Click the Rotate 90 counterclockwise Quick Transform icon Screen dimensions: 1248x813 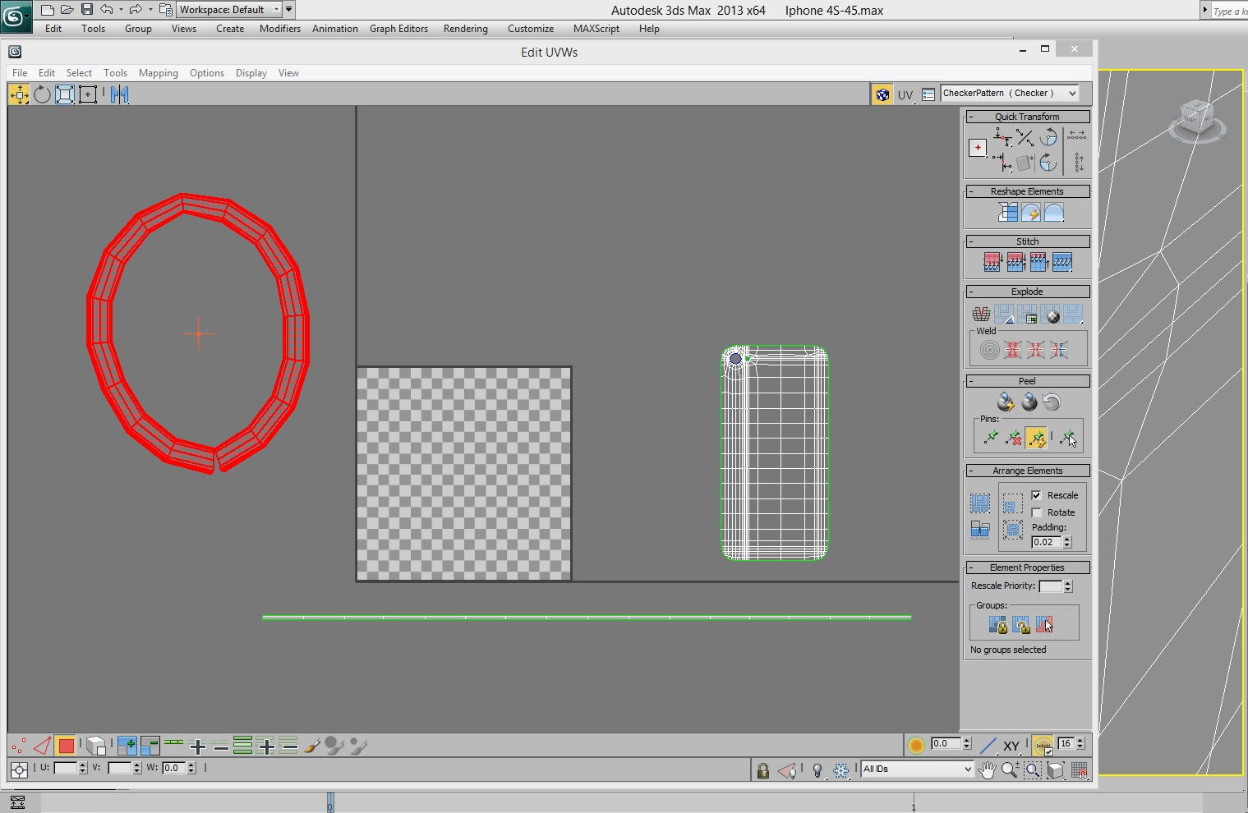pos(1048,138)
